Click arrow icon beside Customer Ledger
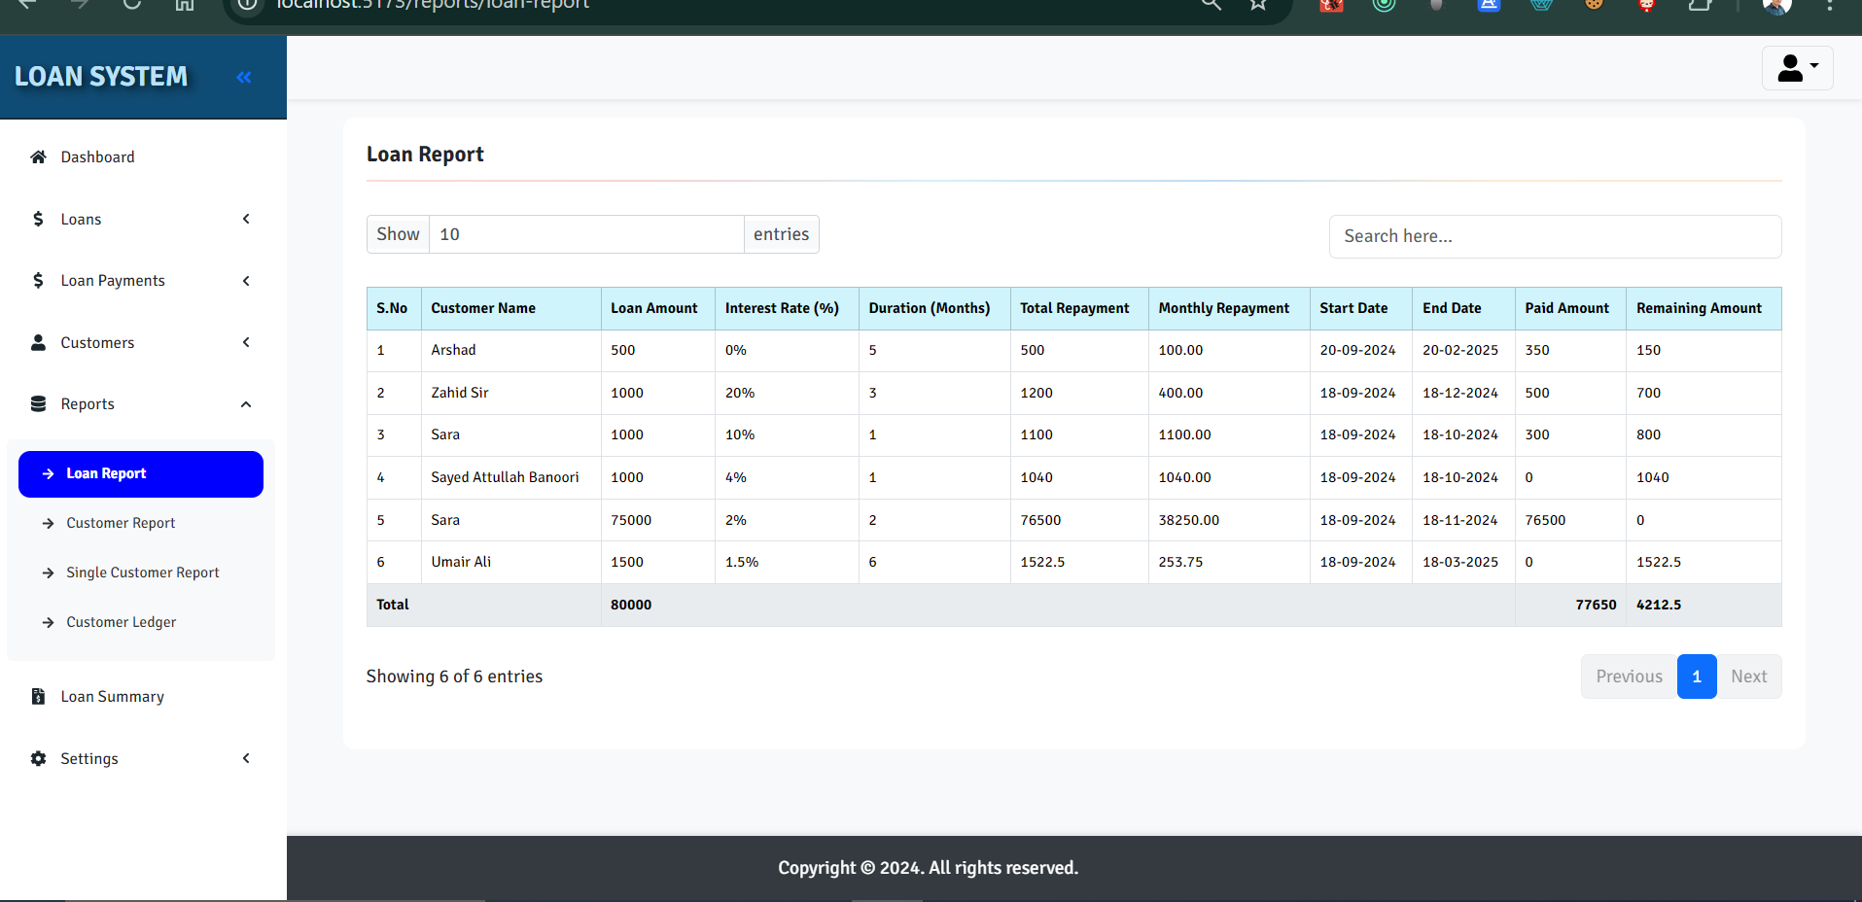 click(x=48, y=622)
